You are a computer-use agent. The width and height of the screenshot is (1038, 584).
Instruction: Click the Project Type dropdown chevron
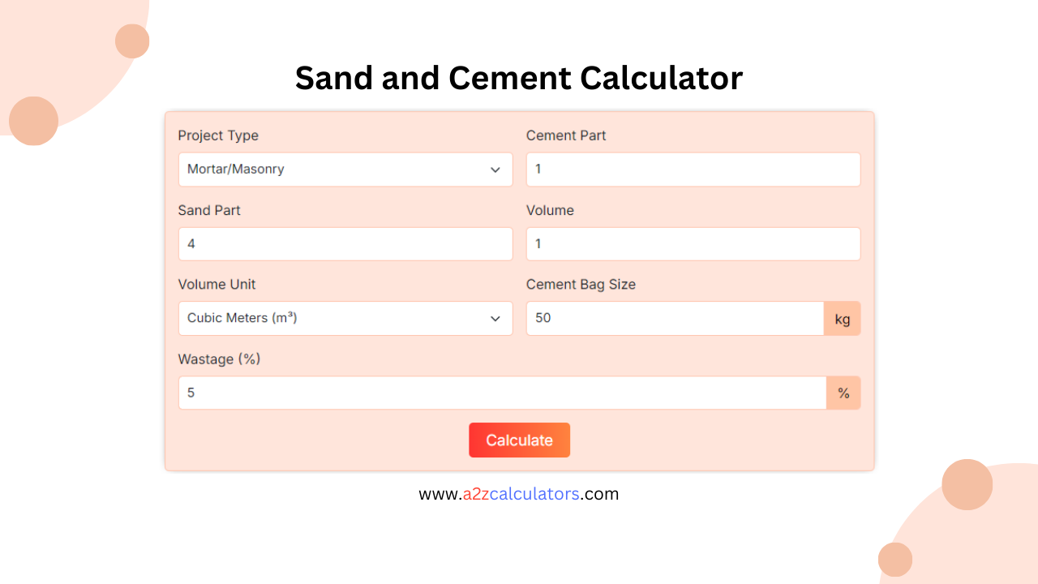click(x=495, y=170)
